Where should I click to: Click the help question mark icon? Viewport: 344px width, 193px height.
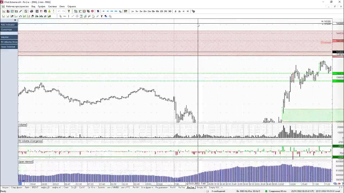(69, 11)
